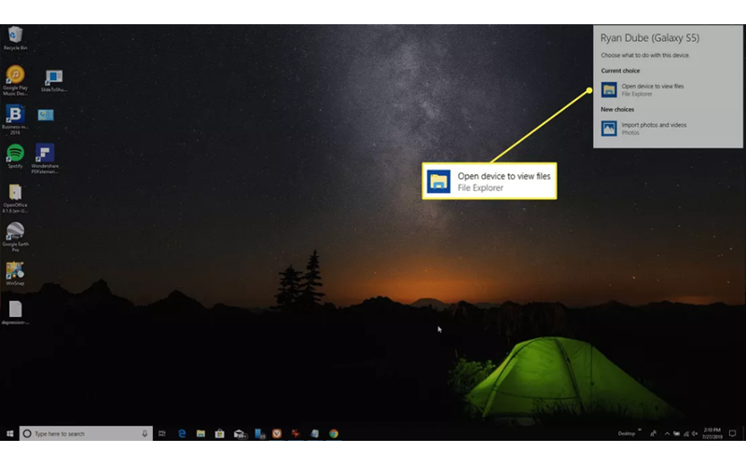This screenshot has height=466, width=746.
Task: Open Business-in-a-Box desktop shortcut
Action: (15, 114)
